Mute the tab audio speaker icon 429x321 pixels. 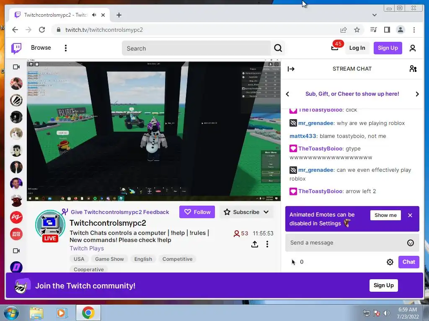coord(94,15)
